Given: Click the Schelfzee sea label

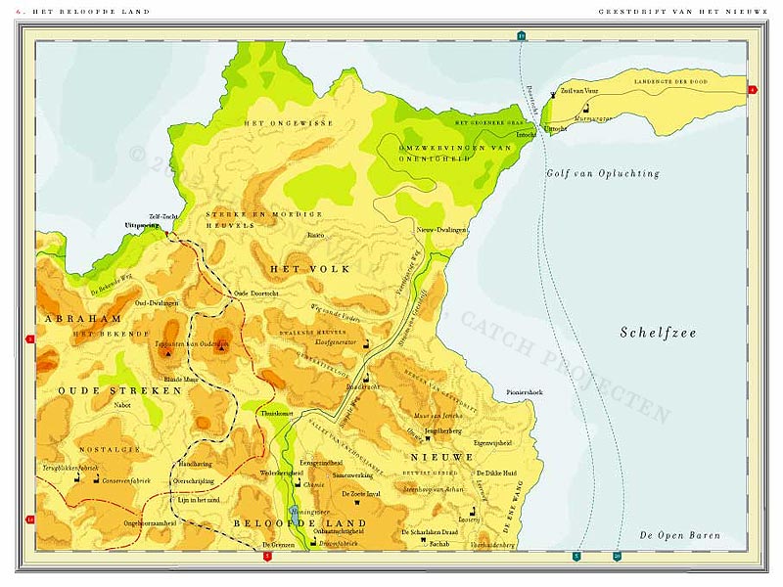Looking at the screenshot, I should pyautogui.click(x=658, y=333).
